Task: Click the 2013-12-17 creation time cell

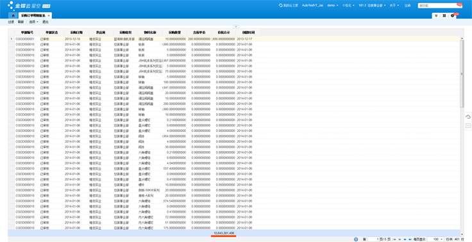Action: click(248, 39)
